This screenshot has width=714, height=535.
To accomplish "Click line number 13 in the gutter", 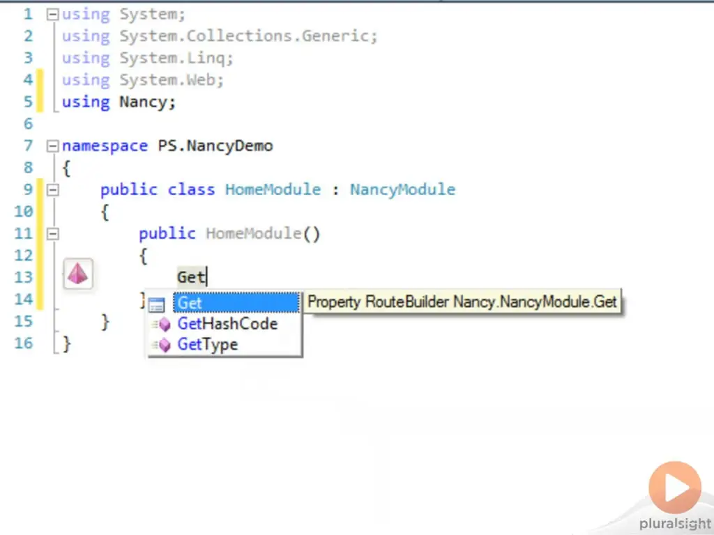I will [x=24, y=277].
